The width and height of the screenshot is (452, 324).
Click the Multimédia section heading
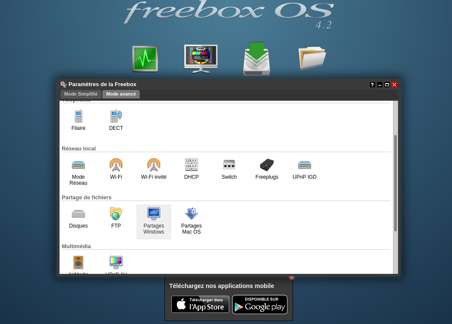pos(76,246)
